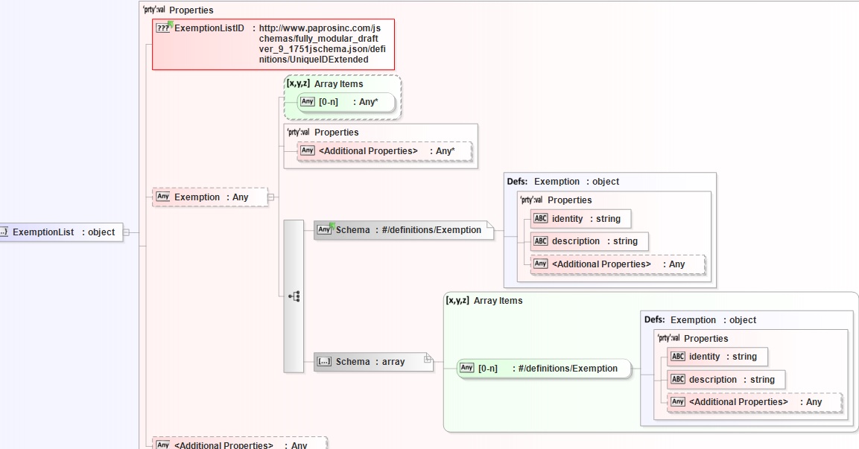The image size is (859, 449).
Task: Select the <Additional Properties> : Any* node
Action: point(384,151)
